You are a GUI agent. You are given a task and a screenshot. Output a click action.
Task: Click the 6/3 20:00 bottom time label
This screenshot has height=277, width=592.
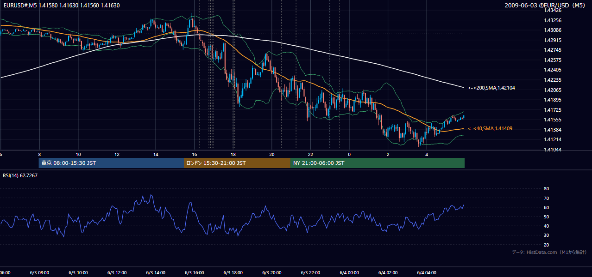(x=272, y=273)
